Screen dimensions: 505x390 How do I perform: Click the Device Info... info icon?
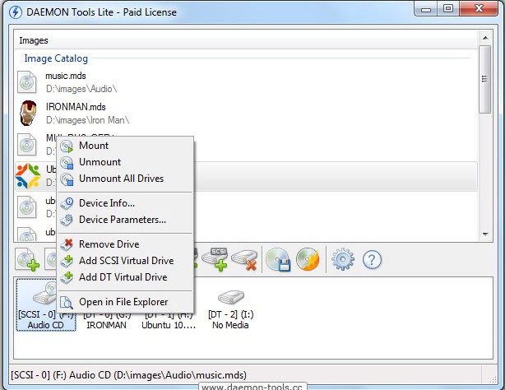(x=67, y=203)
